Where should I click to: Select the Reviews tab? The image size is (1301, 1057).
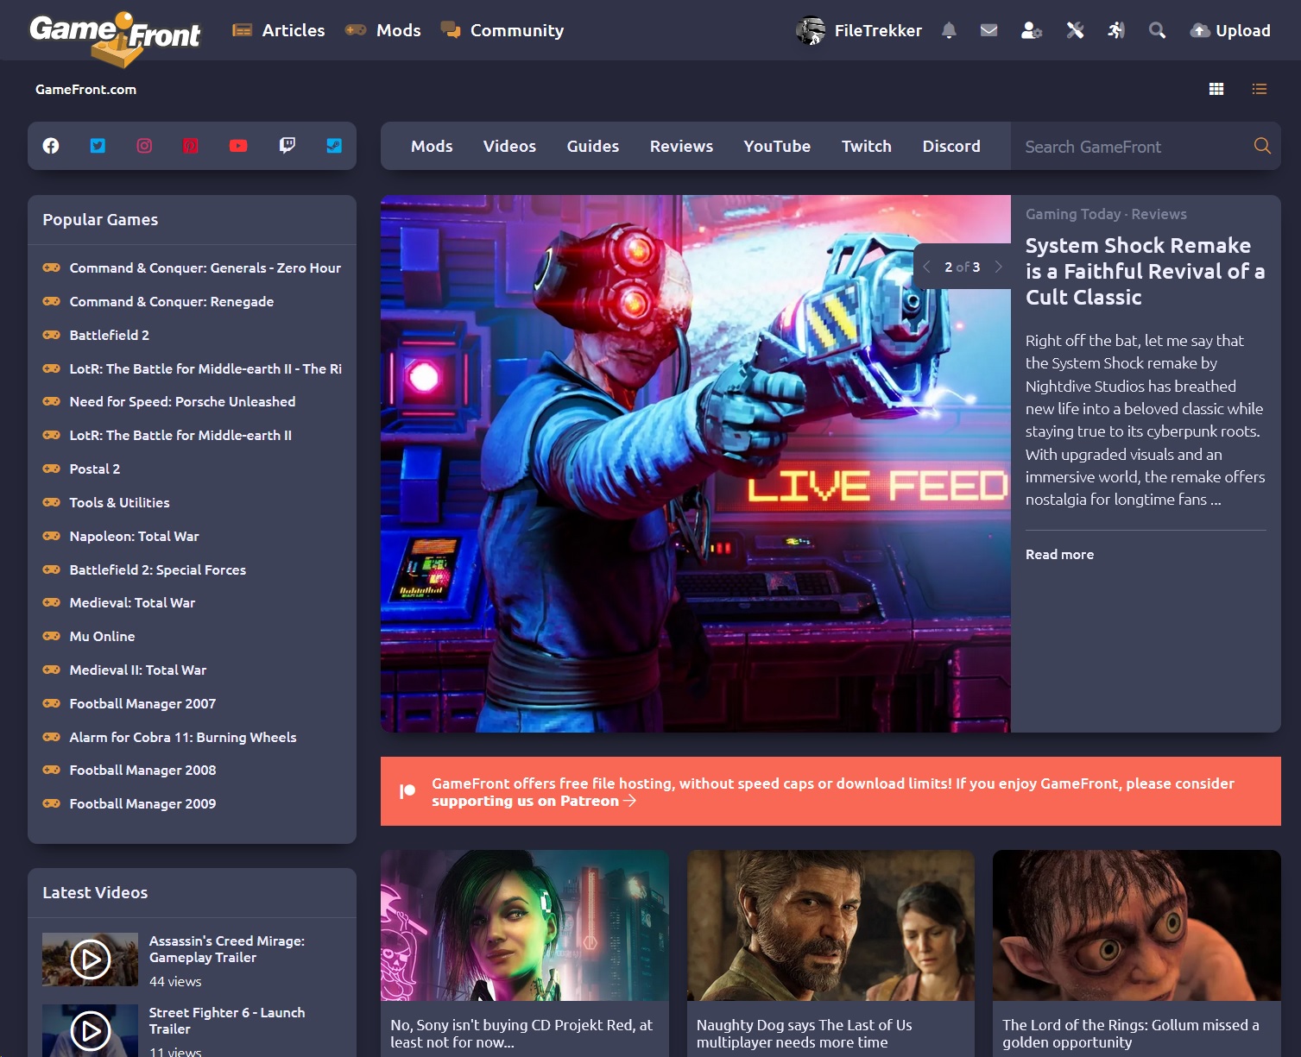[681, 146]
